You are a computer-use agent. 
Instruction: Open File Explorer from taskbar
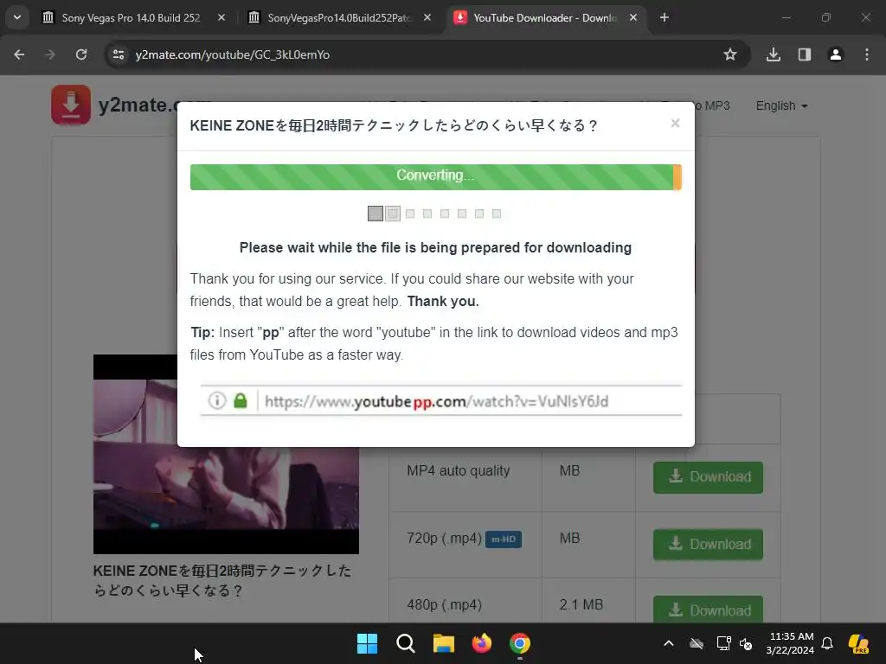(444, 643)
